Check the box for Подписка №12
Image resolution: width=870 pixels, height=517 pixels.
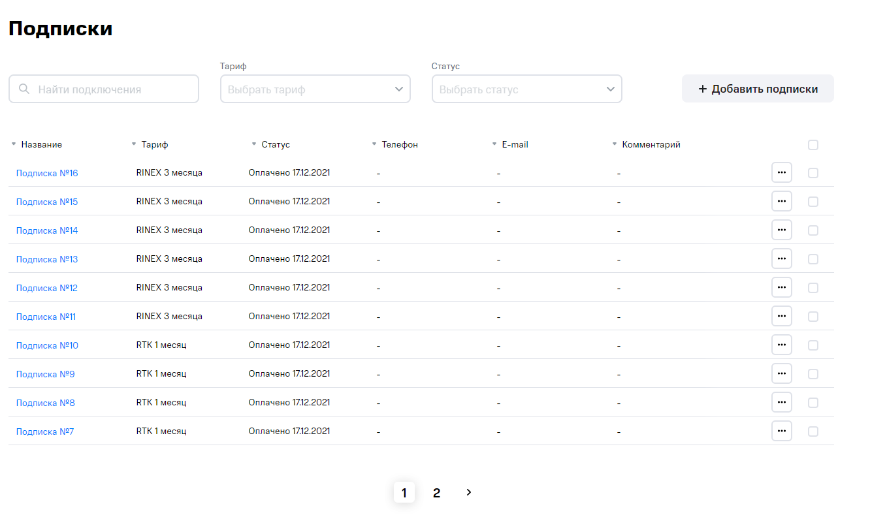[813, 288]
